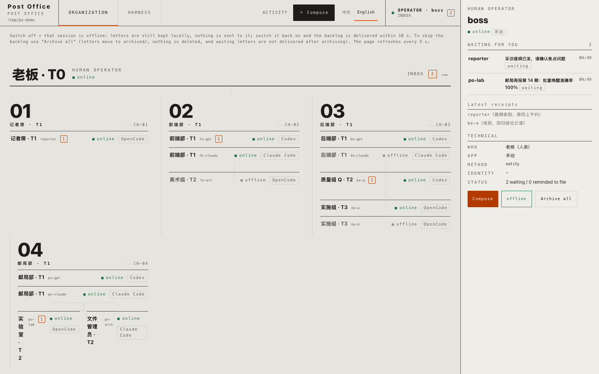The width and height of the screenshot is (599, 374).
Task: Open the fe-gpt unread badge
Action: pos(219,139)
